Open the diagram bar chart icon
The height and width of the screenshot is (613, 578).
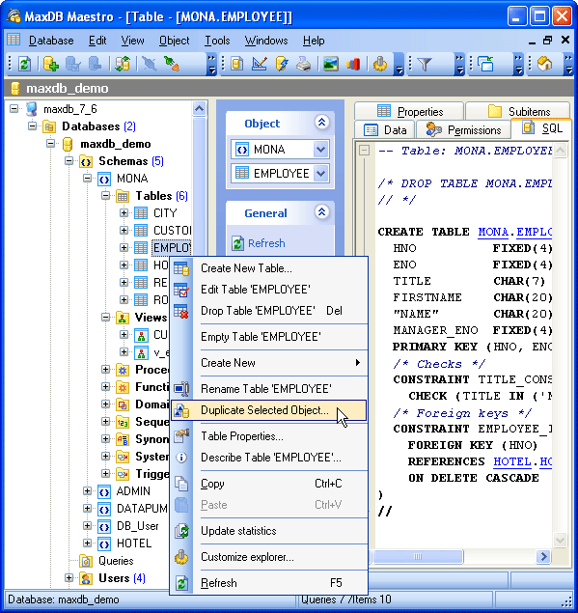pos(353,64)
